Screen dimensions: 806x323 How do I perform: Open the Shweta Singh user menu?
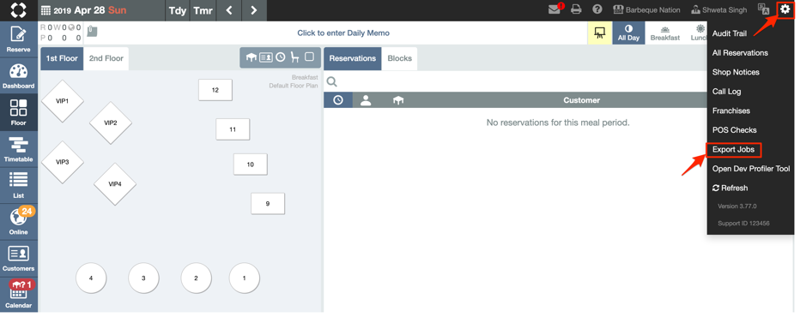pos(719,9)
